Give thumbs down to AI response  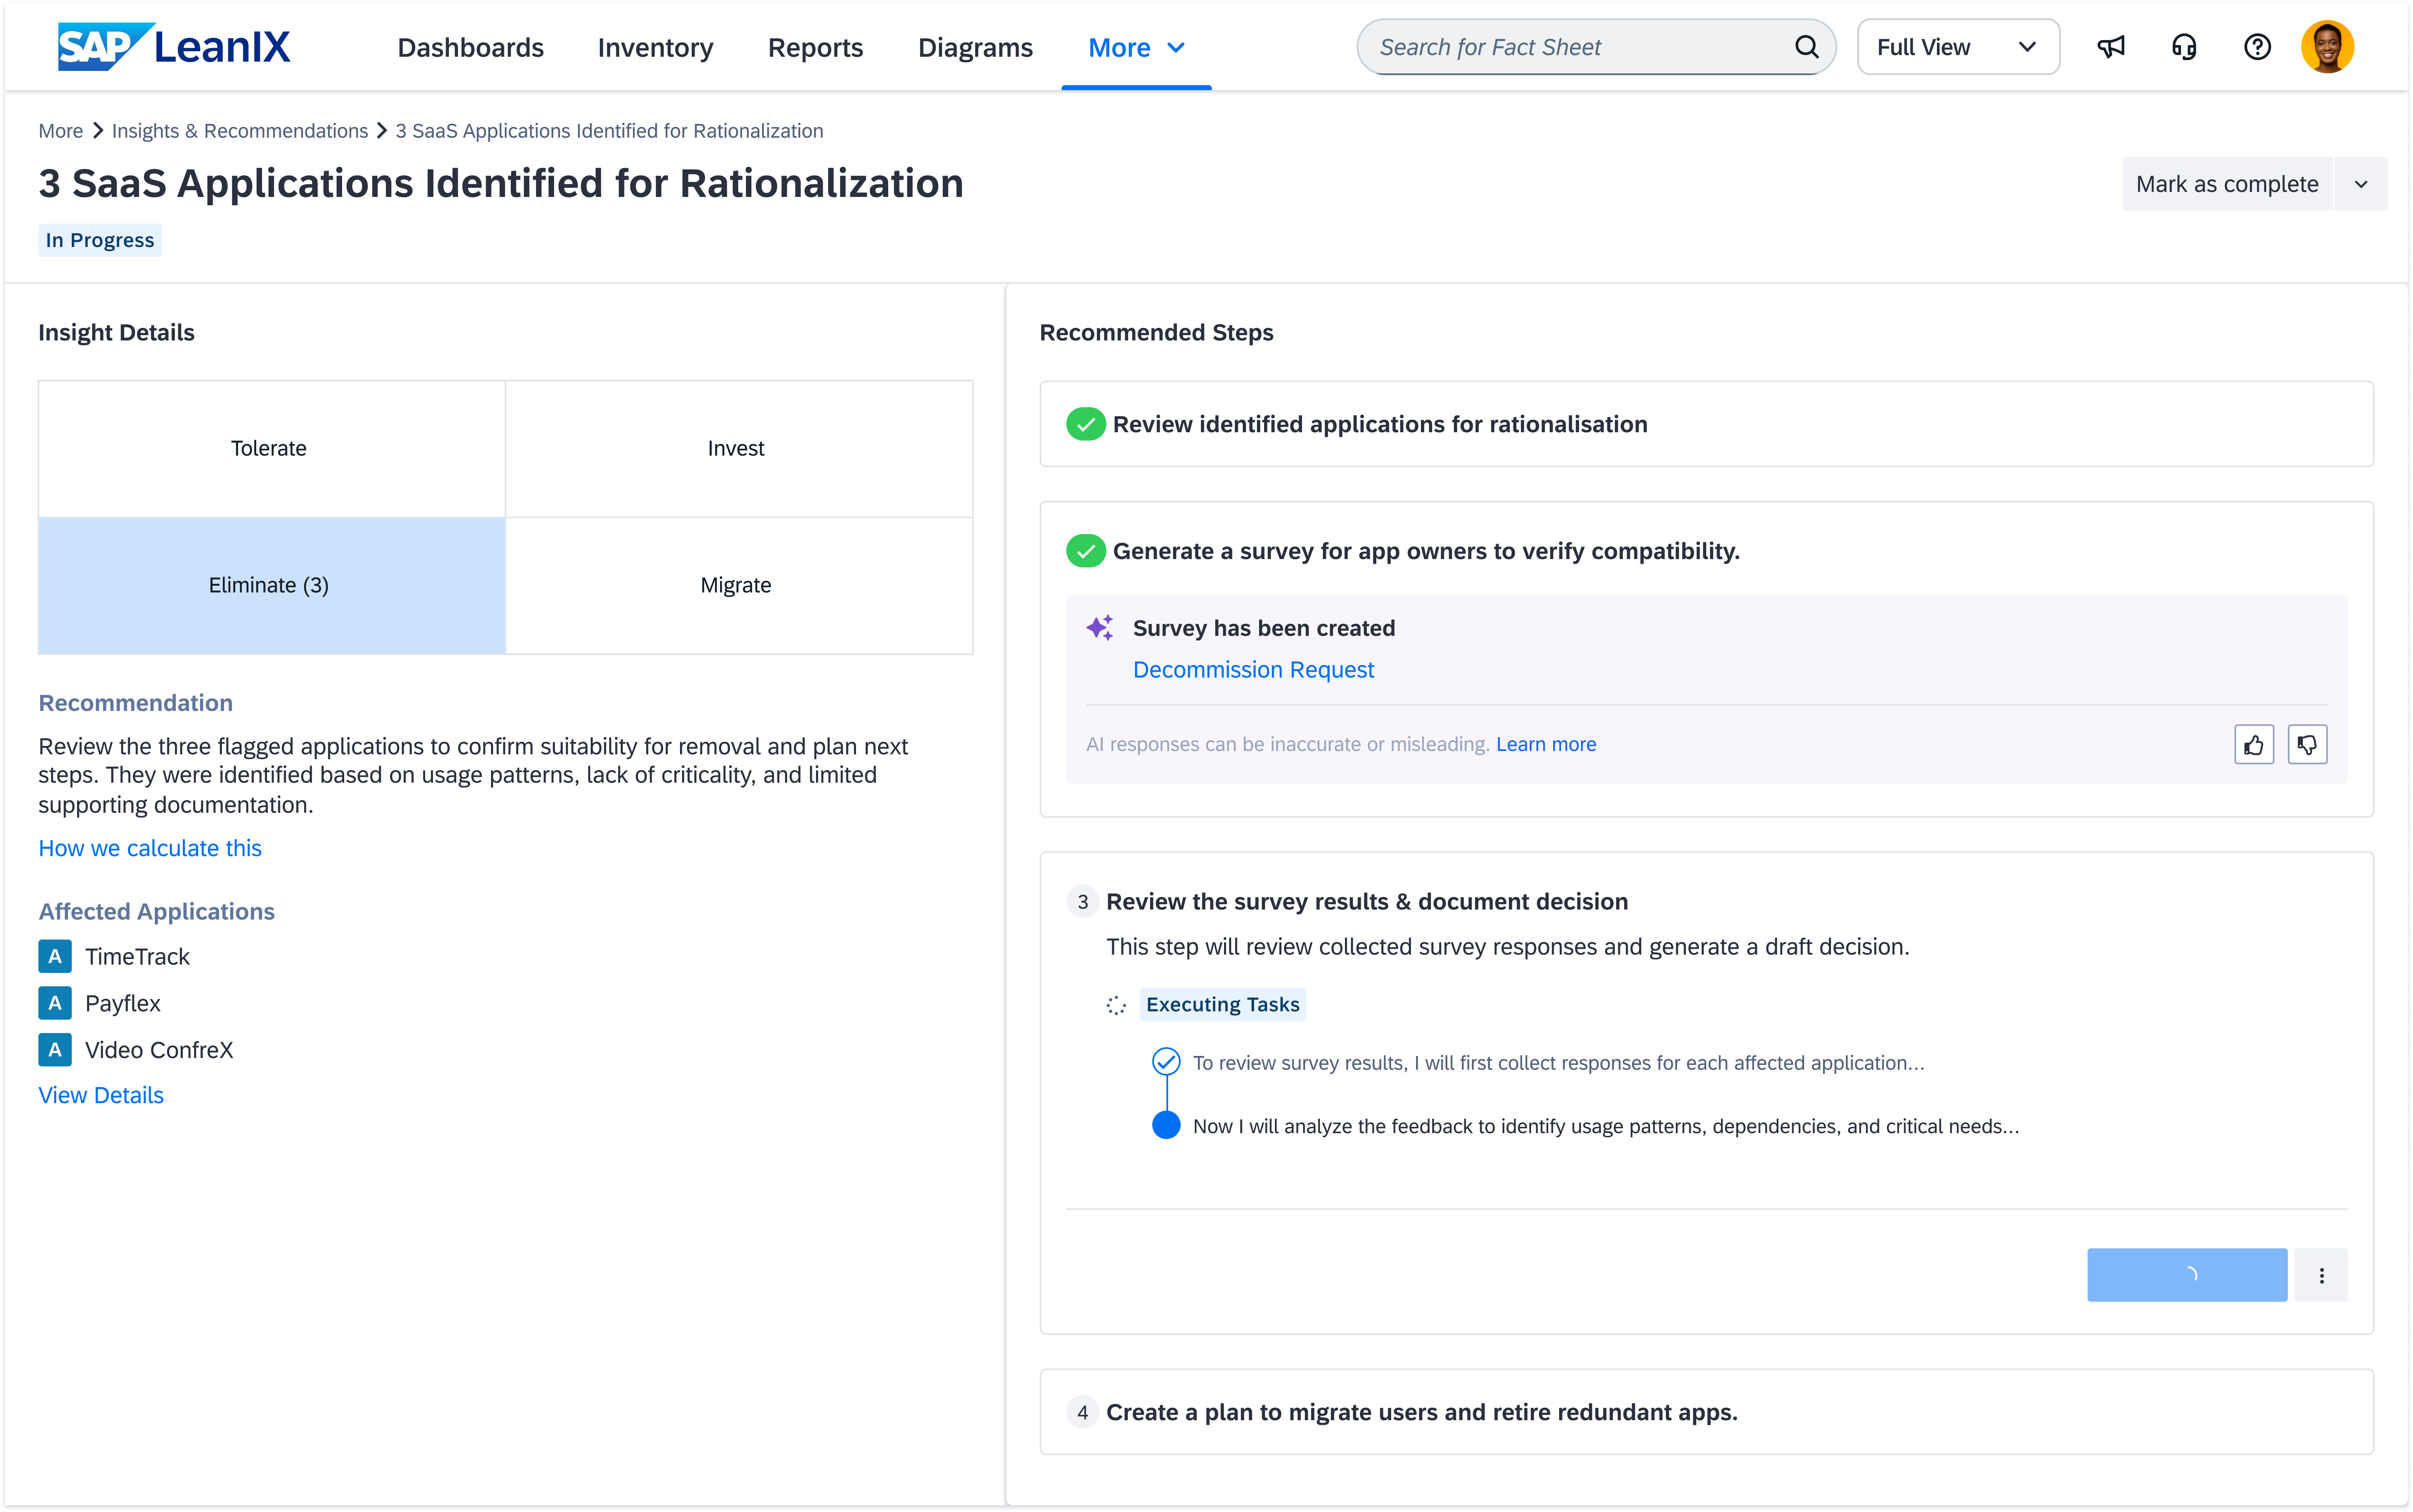coord(2307,744)
